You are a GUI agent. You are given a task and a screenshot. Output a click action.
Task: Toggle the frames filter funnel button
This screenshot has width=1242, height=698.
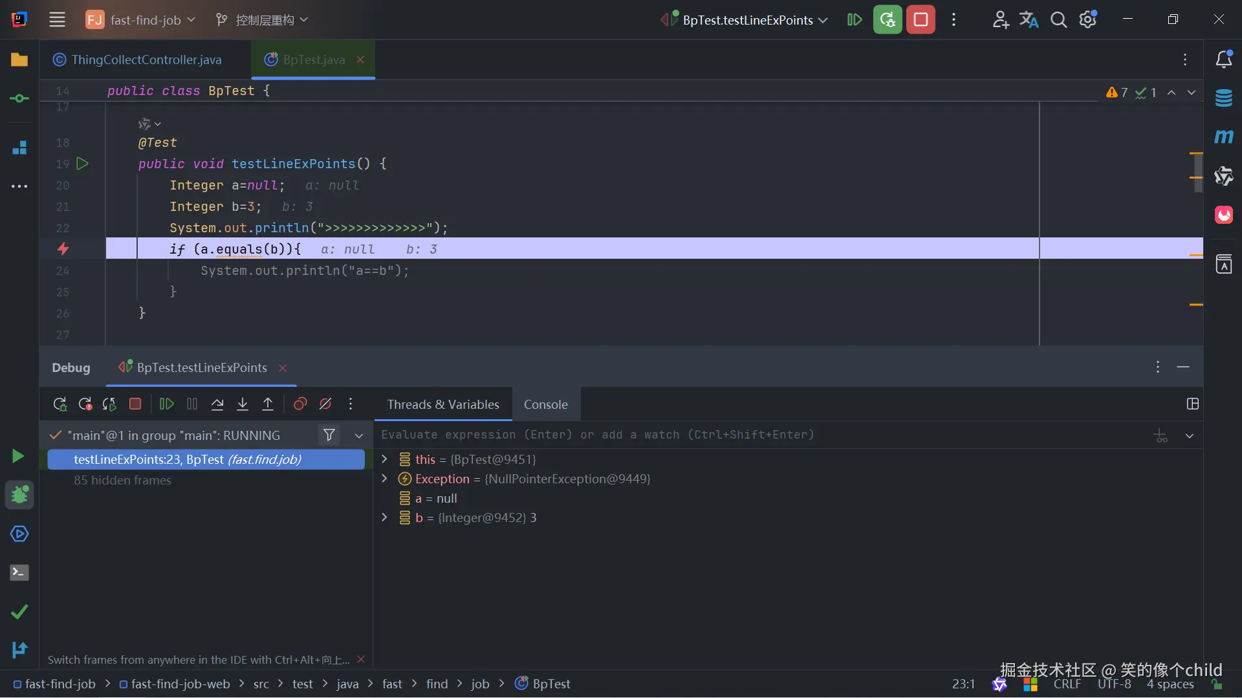tap(329, 435)
